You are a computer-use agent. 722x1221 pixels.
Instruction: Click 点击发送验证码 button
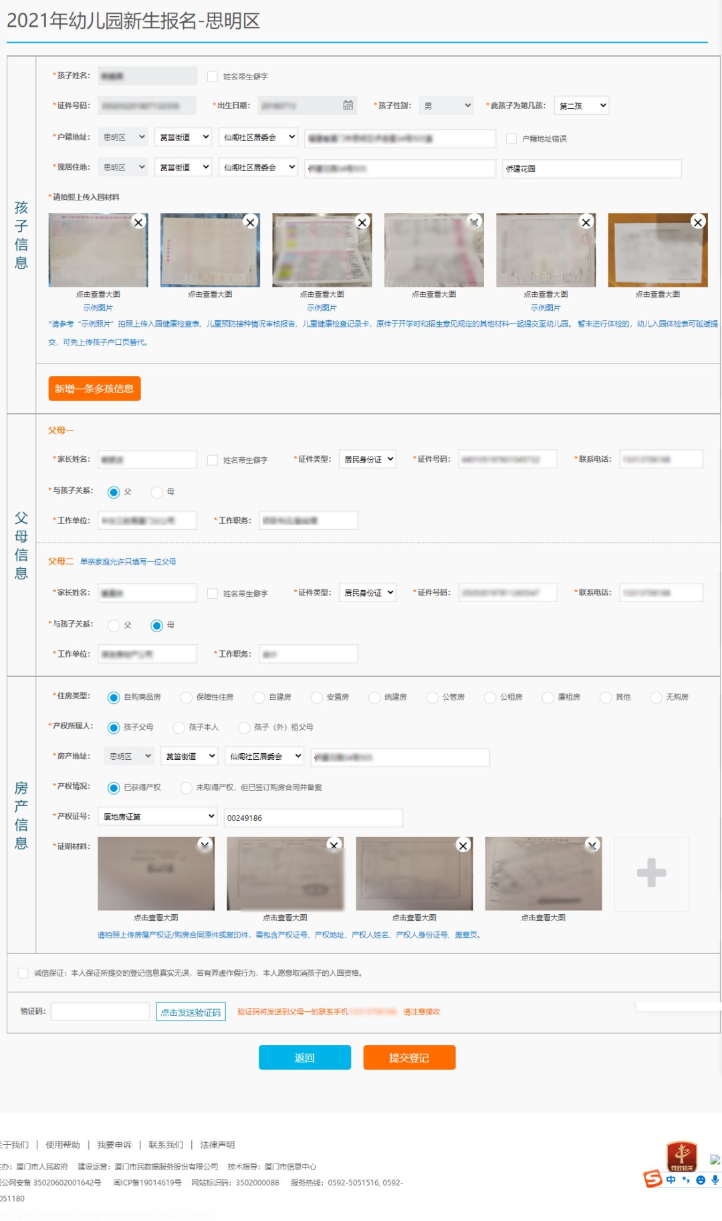pos(191,1012)
